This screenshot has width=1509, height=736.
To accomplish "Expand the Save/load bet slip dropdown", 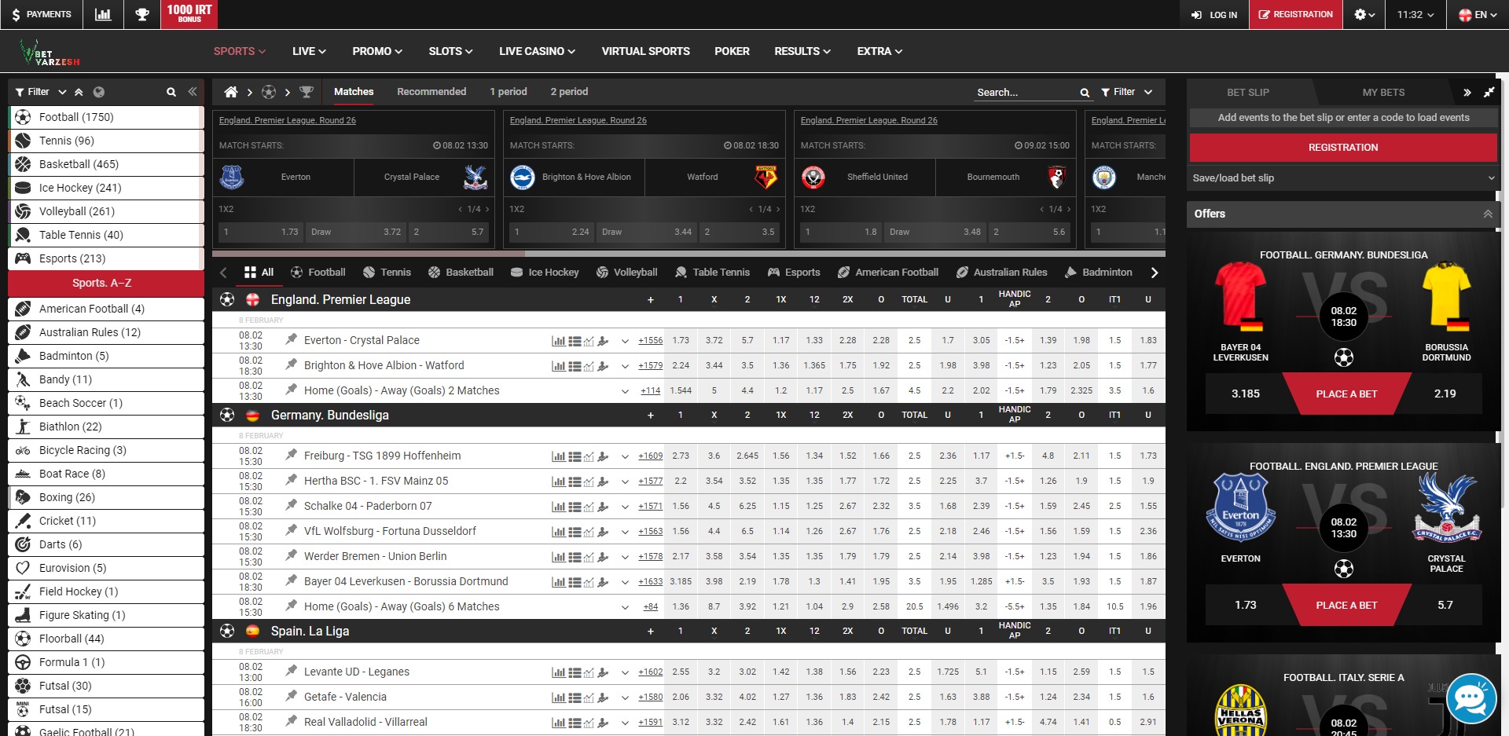I will click(1343, 178).
